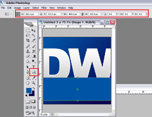Click the blue foreground color swatch
Screen dimensions: 152x117
(29, 90)
